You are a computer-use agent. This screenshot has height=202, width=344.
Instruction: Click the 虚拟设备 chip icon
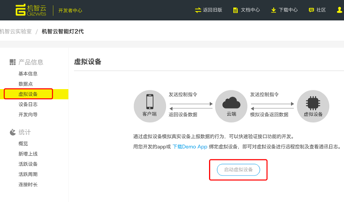(x=313, y=102)
